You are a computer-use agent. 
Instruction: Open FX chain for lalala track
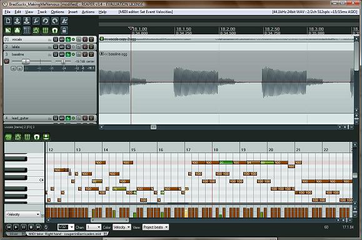(68, 47)
